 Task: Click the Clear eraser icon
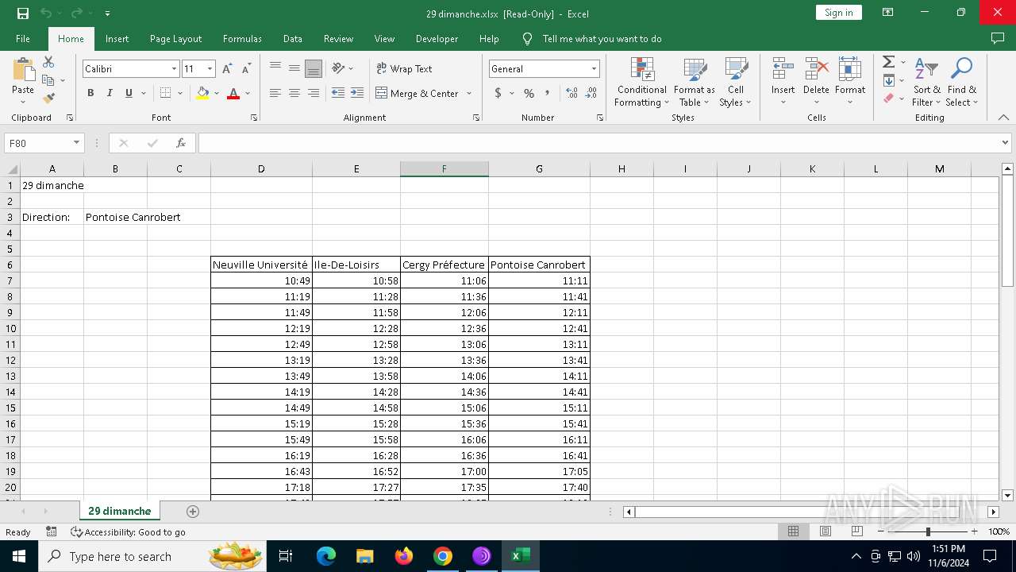889,99
